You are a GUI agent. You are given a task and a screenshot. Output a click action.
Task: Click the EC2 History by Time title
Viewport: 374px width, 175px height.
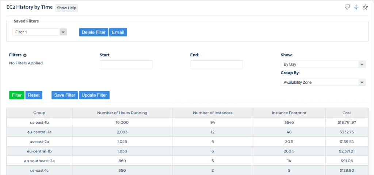[30, 7]
